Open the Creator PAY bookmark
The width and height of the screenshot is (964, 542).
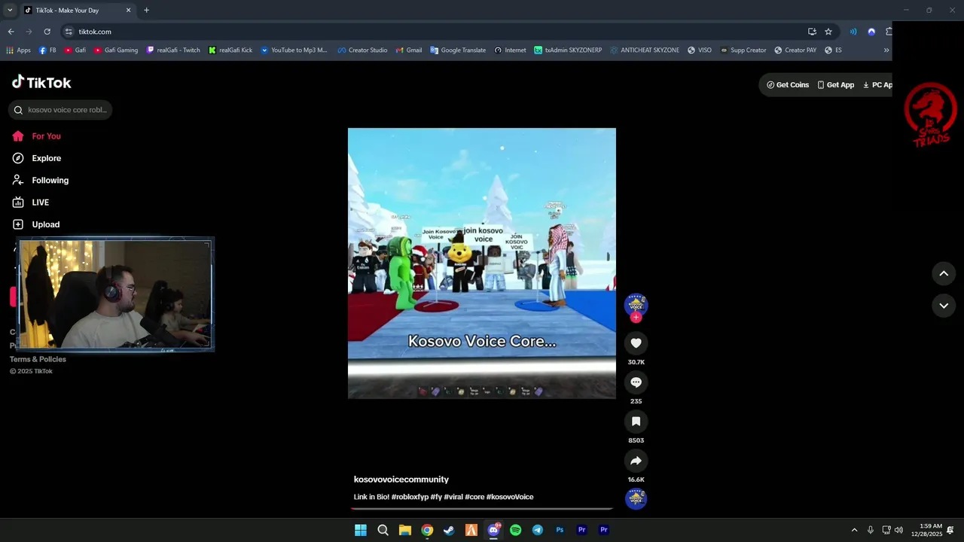[795, 50]
